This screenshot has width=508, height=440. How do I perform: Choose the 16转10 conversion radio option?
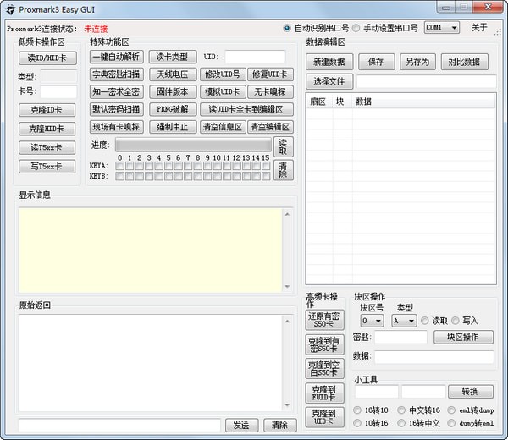point(357,410)
